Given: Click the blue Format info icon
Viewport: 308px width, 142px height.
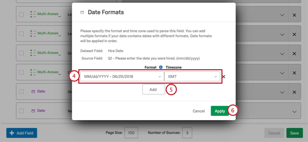Looking at the screenshot, I should tap(161, 67).
